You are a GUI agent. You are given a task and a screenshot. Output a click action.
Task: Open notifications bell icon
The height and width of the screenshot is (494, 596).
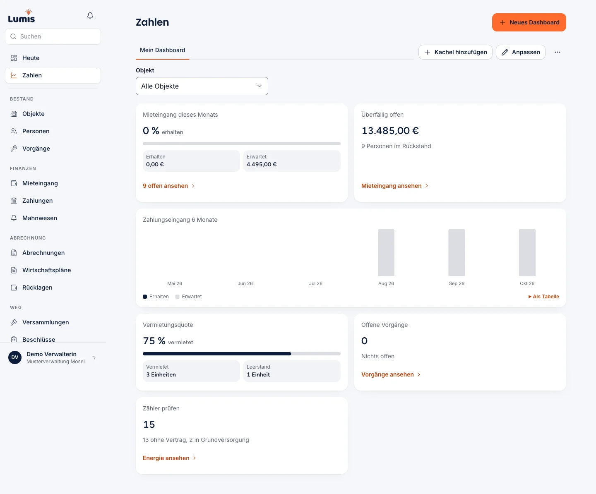click(90, 16)
